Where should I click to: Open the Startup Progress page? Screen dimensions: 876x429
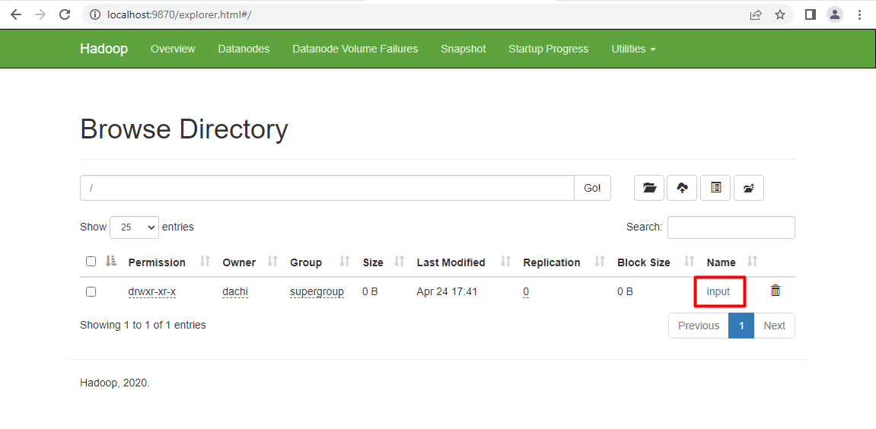tap(548, 49)
